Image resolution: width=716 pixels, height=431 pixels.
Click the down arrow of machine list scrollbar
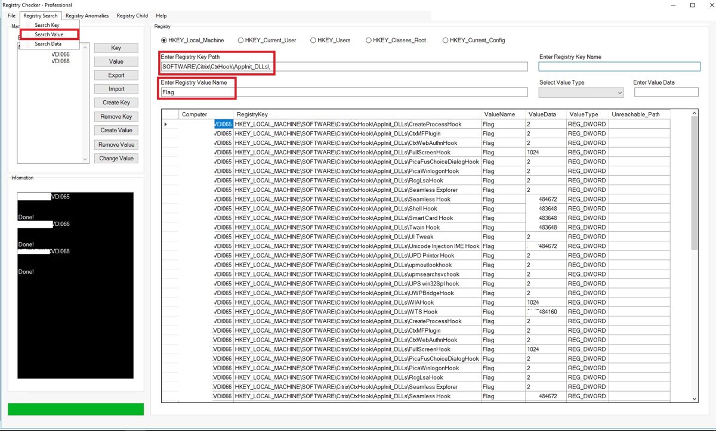click(x=85, y=159)
